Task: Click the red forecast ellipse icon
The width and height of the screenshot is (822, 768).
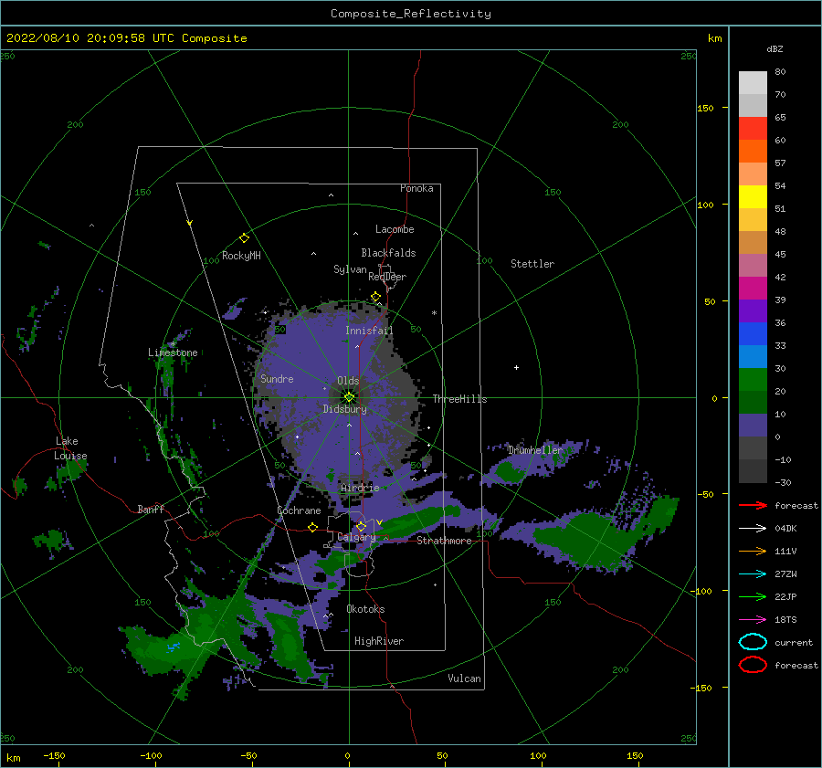Action: 753,665
